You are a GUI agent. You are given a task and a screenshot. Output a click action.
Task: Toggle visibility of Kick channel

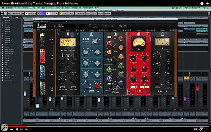(x=3, y=45)
